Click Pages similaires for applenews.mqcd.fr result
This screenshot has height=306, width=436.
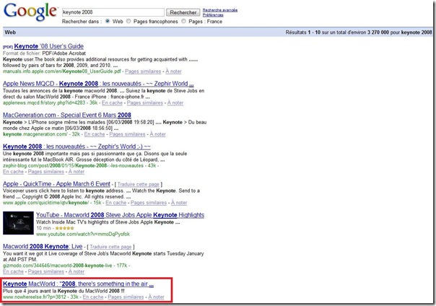pyautogui.click(x=145, y=102)
